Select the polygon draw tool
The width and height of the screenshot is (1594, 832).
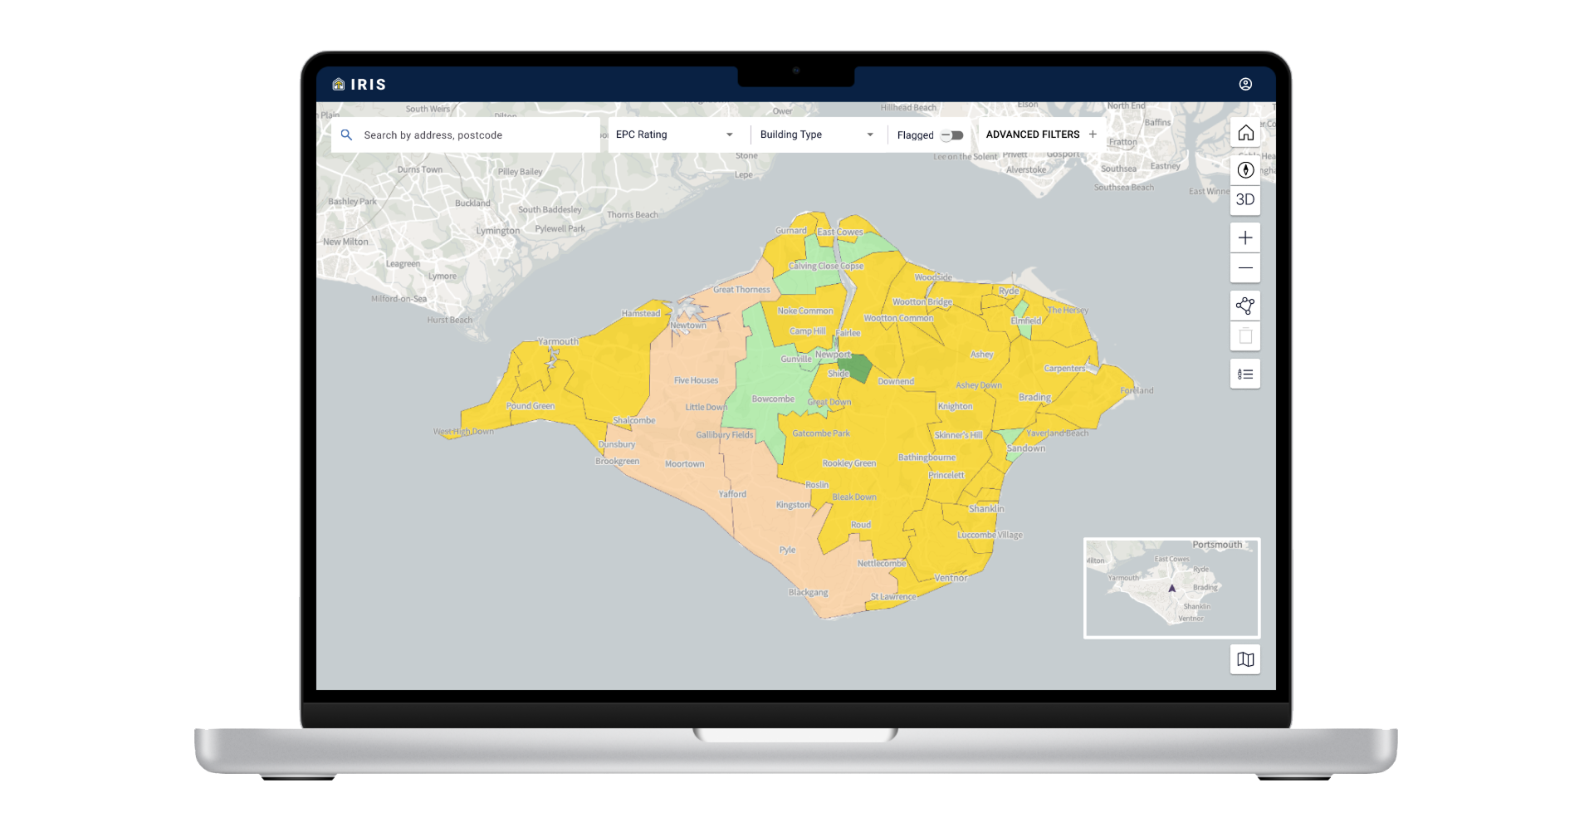point(1245,306)
